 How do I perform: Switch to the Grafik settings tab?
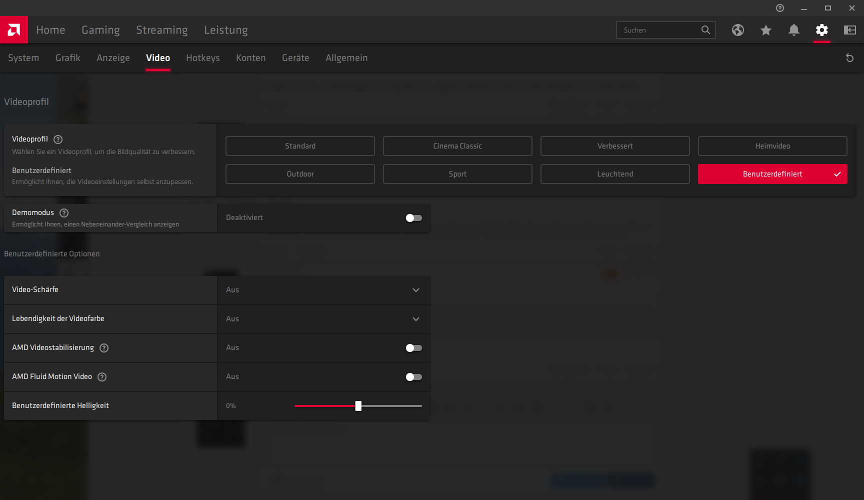click(x=68, y=58)
